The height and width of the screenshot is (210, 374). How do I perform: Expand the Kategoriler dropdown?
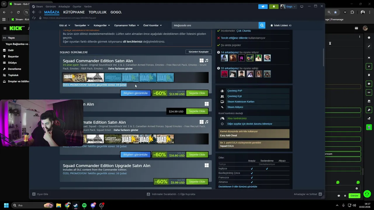[102, 25]
